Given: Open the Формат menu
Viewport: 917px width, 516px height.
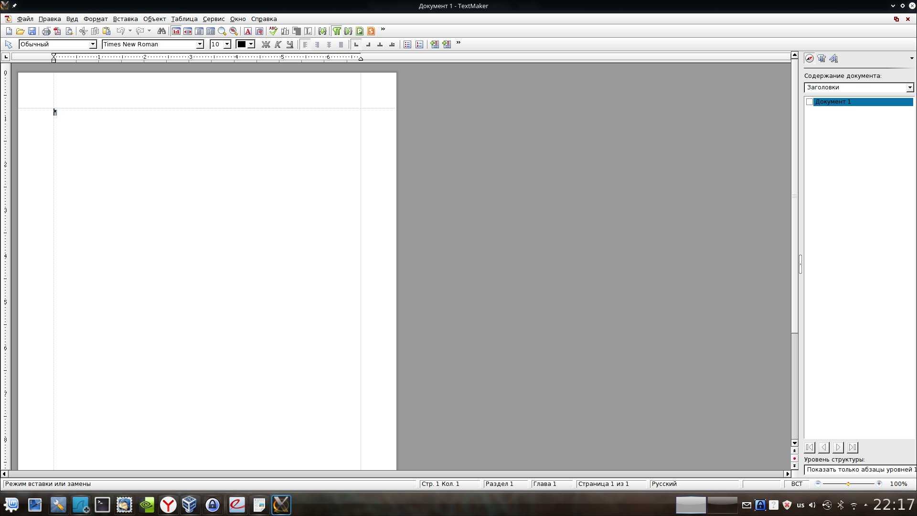Looking at the screenshot, I should tap(95, 19).
